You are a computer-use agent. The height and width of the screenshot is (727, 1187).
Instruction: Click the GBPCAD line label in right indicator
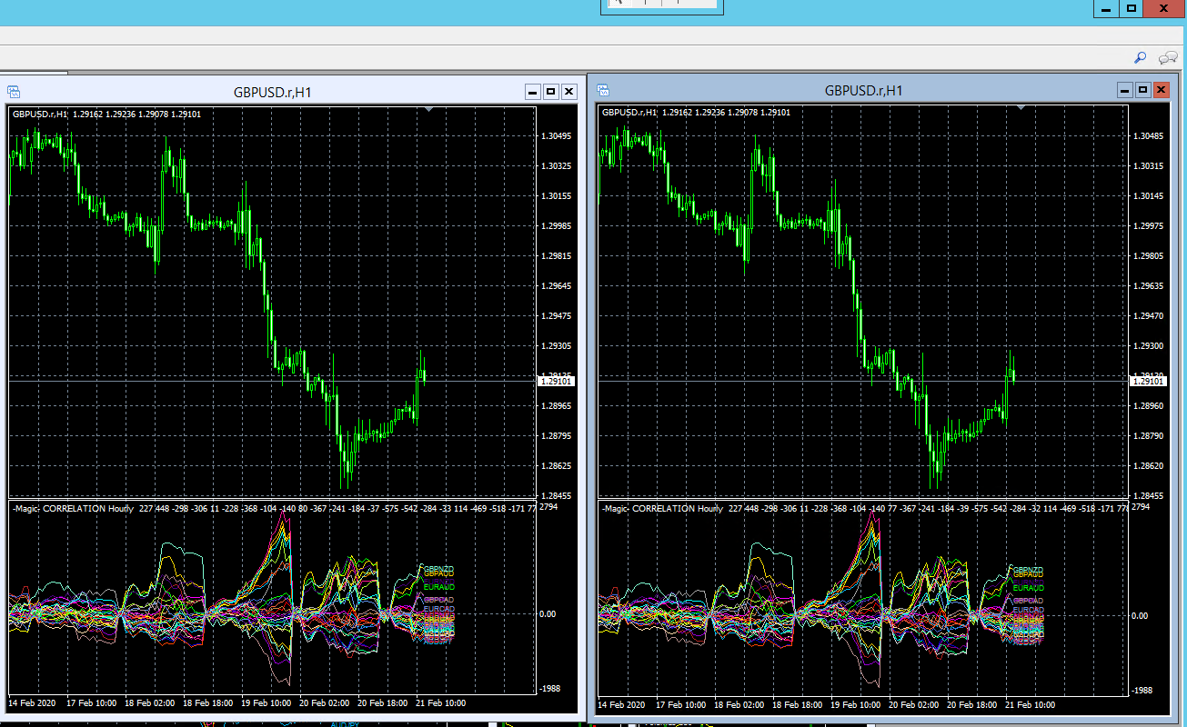coord(1029,601)
